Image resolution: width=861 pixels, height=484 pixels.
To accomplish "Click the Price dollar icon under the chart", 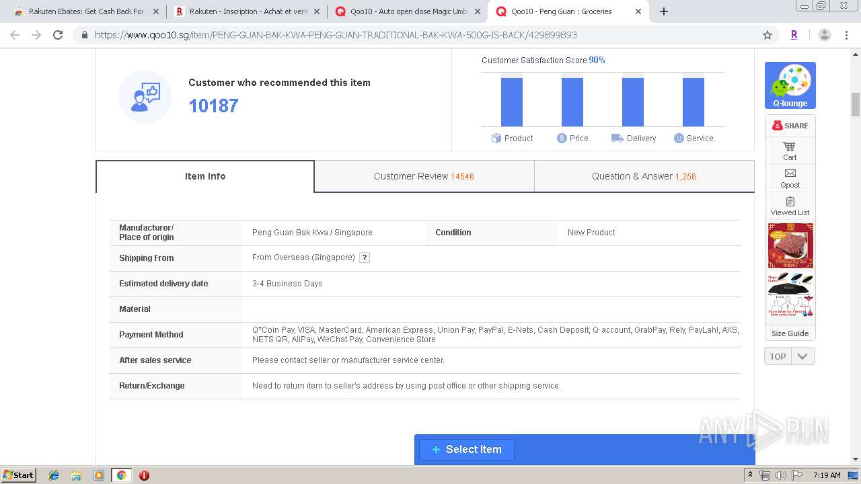I will (x=562, y=138).
